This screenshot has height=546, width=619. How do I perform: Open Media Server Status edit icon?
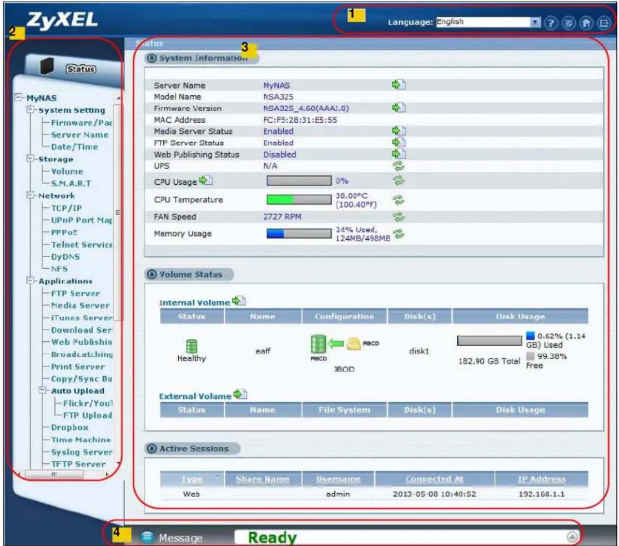[x=399, y=130]
